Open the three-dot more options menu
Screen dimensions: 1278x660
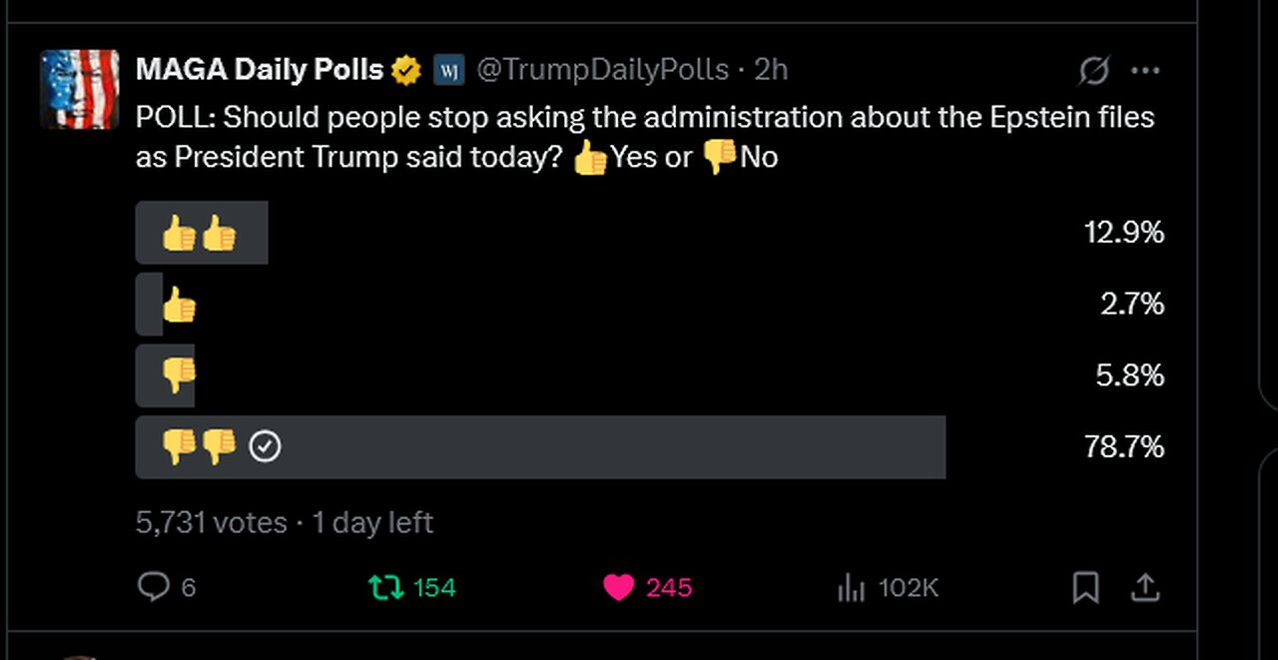(1145, 71)
